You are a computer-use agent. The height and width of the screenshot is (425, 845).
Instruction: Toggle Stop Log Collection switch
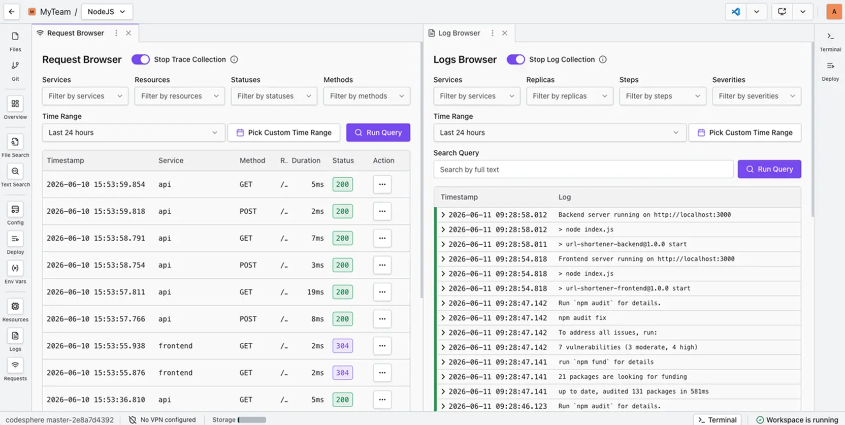point(516,59)
